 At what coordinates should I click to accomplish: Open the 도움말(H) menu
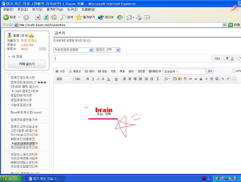tap(88, 9)
